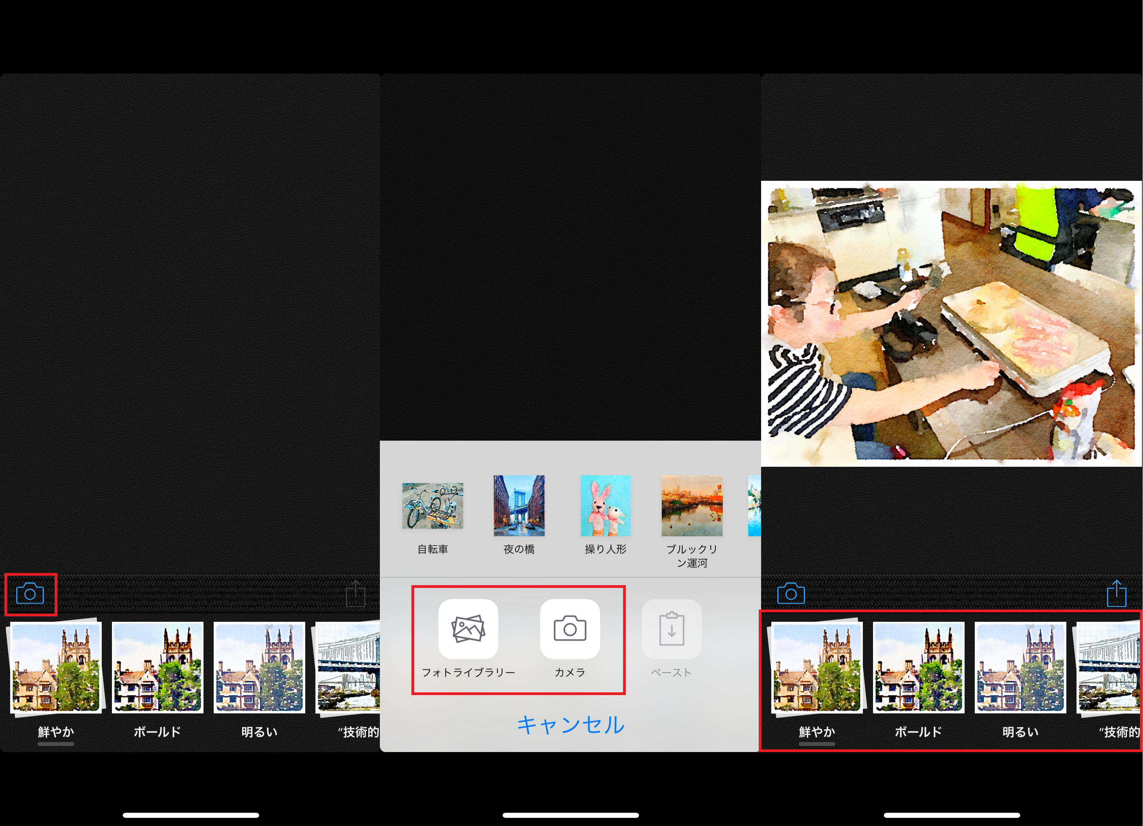
Task: Apply 明るい filter in the right panel
Action: (x=1020, y=668)
